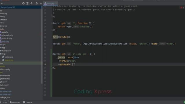
Task: Select tests folder in project tree
Action: click(1, 63)
